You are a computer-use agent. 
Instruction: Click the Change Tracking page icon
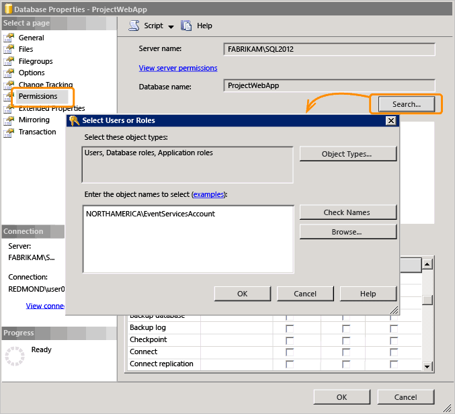pos(9,85)
